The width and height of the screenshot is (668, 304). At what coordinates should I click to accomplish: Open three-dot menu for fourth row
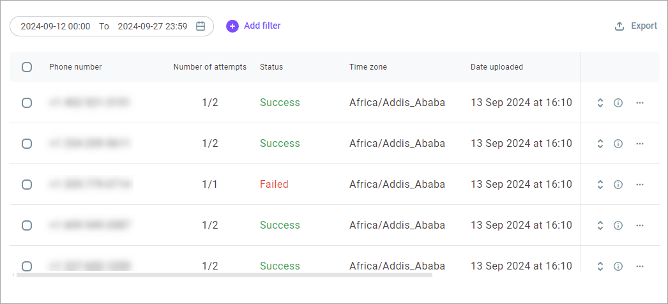pyautogui.click(x=639, y=225)
